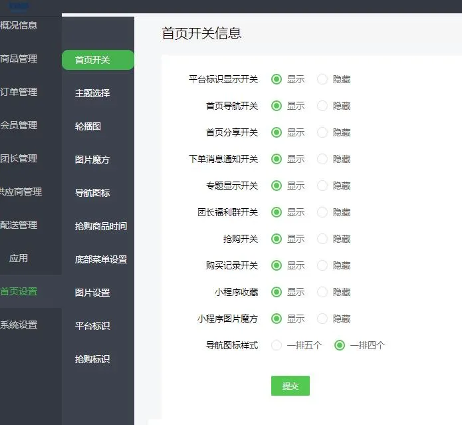Screen dimensions: 462x425
Task: Switch to 商品管理 in main sidebar
Action: pyautogui.click(x=19, y=59)
